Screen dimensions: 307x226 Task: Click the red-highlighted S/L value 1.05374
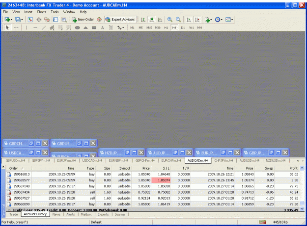(x=161, y=180)
